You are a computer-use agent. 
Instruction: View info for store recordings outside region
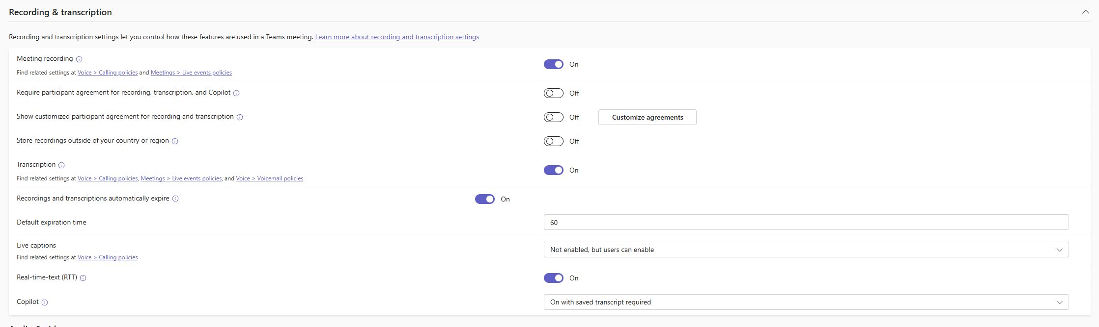point(175,141)
